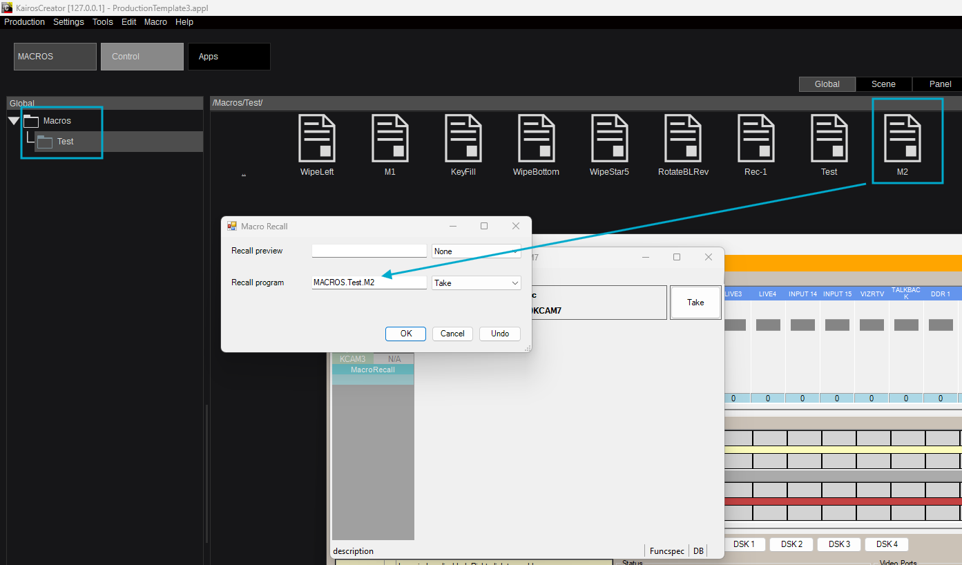Select the KeyFill macro icon

pos(463,138)
